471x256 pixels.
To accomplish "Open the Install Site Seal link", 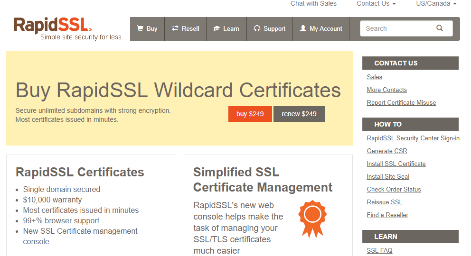I will click(388, 176).
